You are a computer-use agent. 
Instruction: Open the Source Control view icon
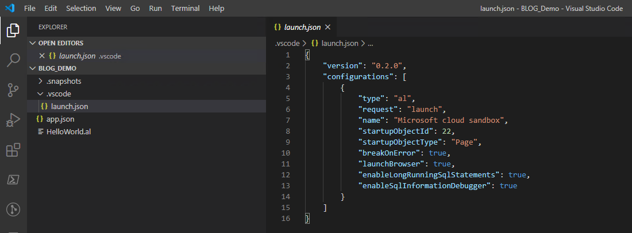pos(13,90)
